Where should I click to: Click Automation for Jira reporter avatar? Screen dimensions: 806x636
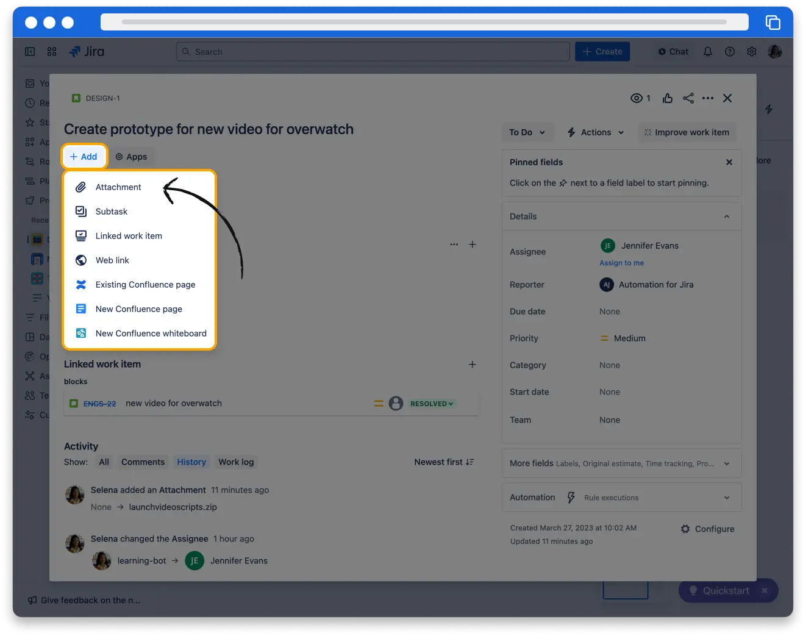coord(607,285)
